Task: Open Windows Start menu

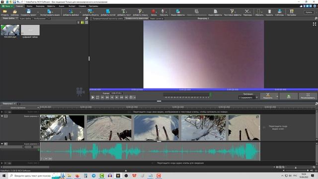Action: (4, 176)
